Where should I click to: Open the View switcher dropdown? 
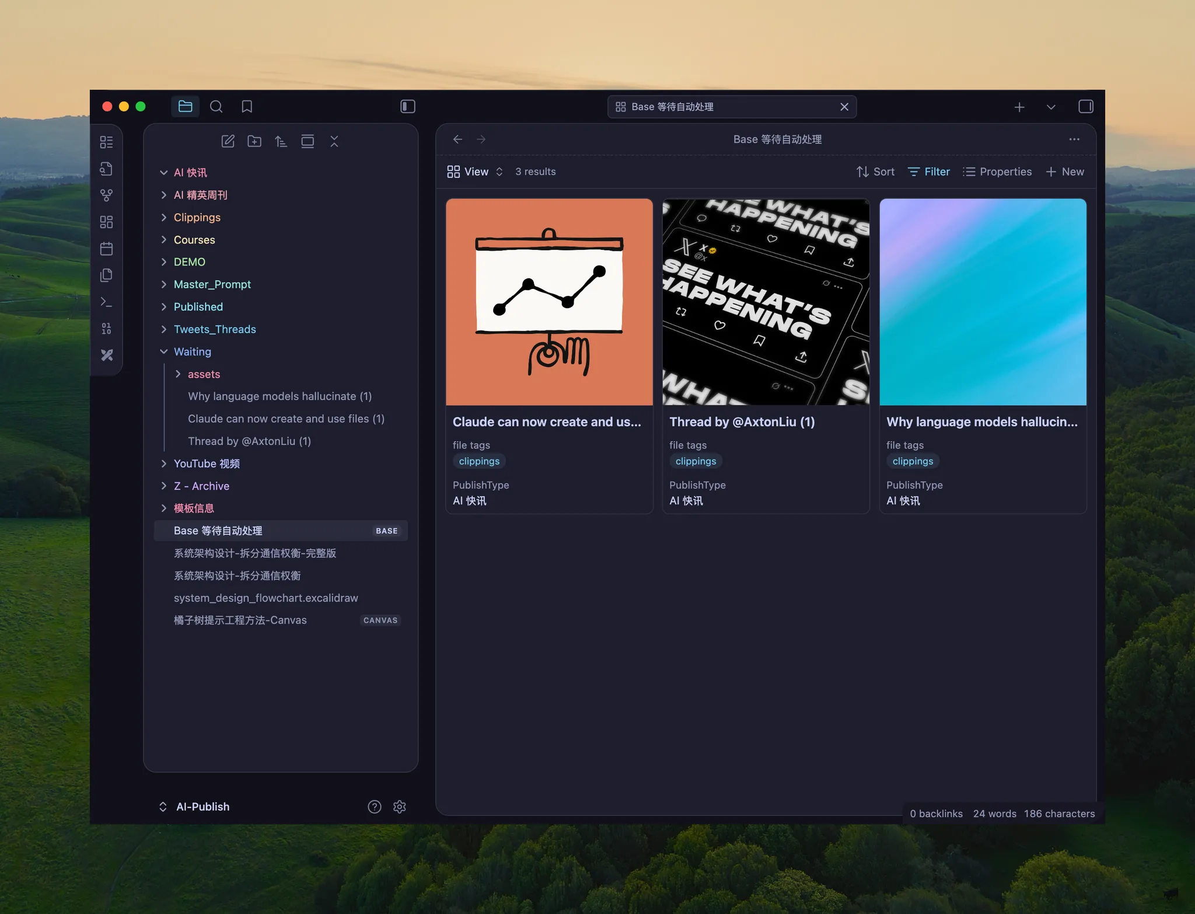[x=475, y=172]
